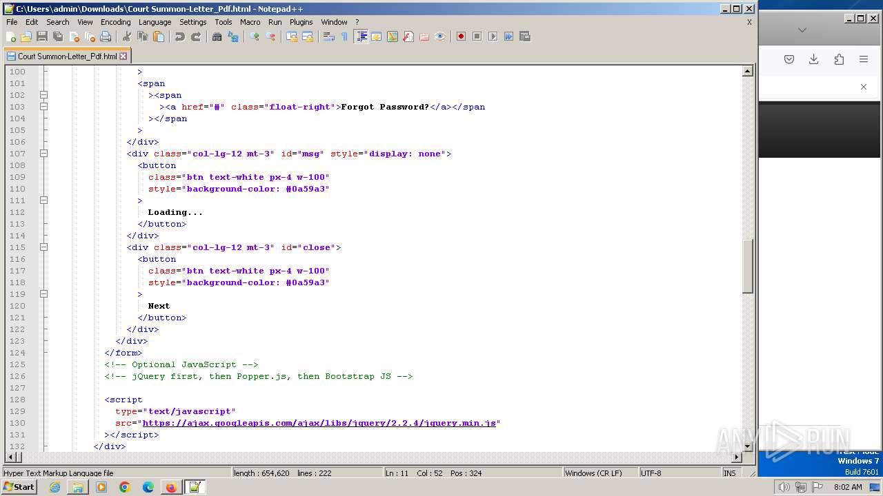Image resolution: width=883 pixels, height=496 pixels.
Task: Open Document Map panel icon
Action: [392, 37]
